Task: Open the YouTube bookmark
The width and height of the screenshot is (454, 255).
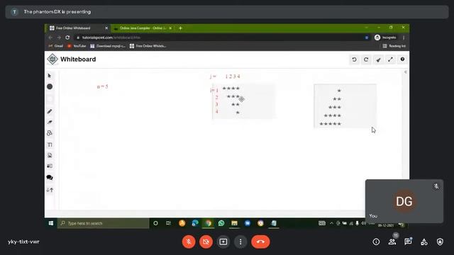Action: pos(77,46)
